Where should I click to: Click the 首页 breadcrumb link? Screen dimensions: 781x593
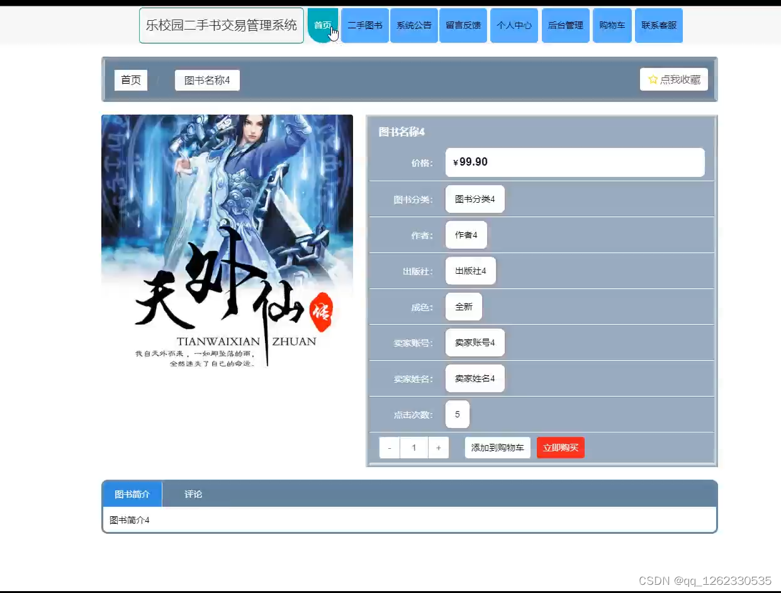pos(131,80)
